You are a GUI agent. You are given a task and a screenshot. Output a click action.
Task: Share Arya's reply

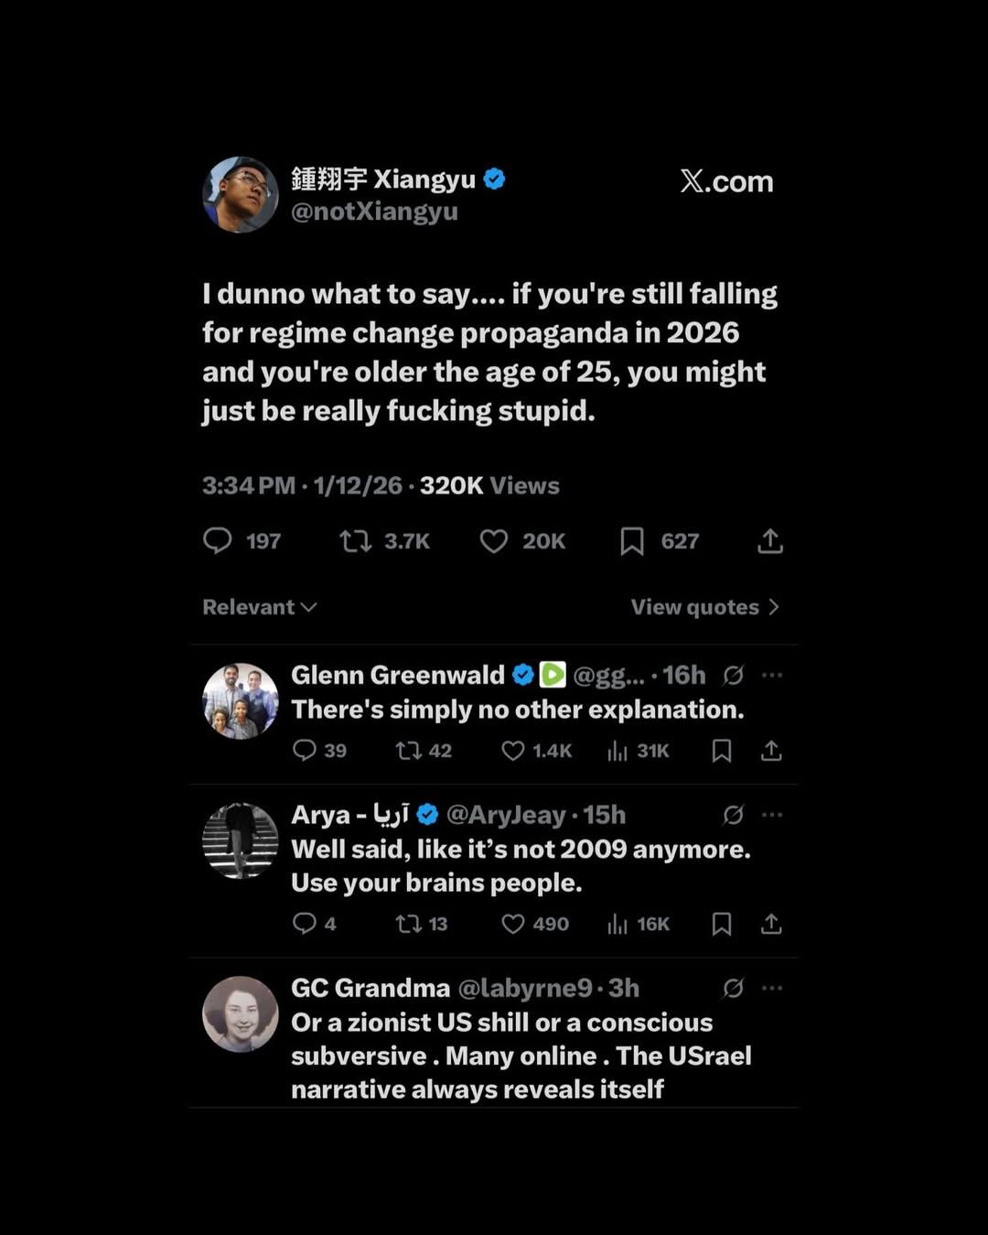771,924
